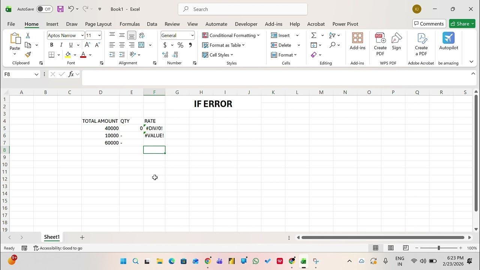Viewport: 480px width, 270px height.
Task: Click the Delete cells button
Action: pyautogui.click(x=282, y=45)
